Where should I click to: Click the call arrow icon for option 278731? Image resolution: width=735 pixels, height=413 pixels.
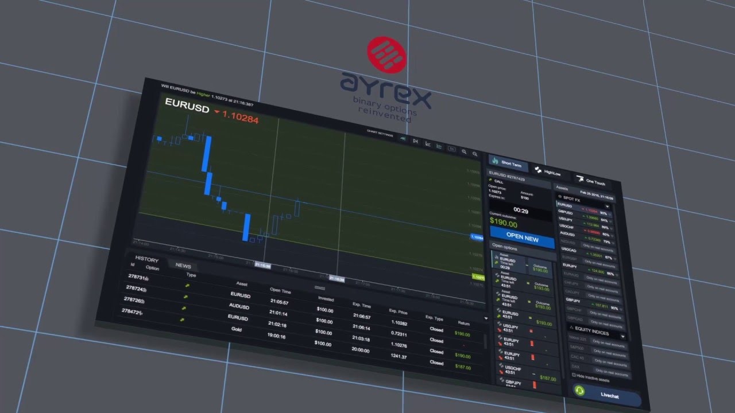point(187,284)
